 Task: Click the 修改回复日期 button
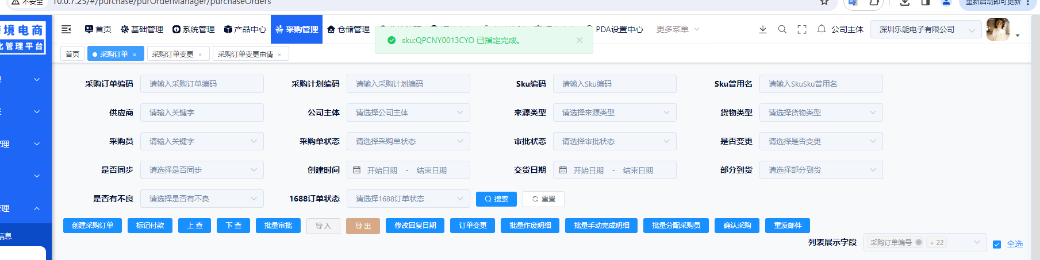coord(415,226)
